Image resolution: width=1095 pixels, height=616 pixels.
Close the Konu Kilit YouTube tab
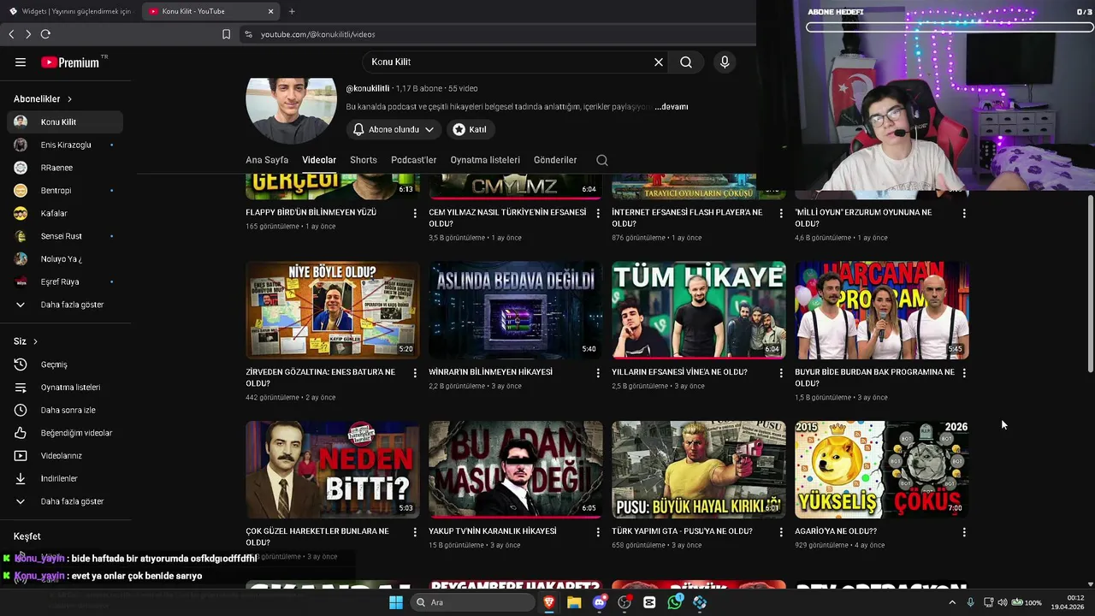click(271, 11)
